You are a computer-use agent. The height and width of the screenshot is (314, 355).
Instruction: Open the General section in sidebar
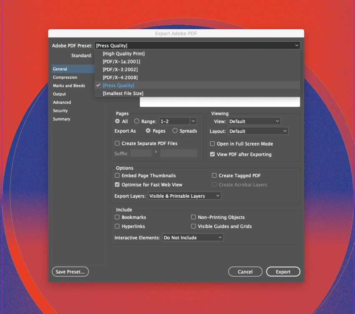73,69
